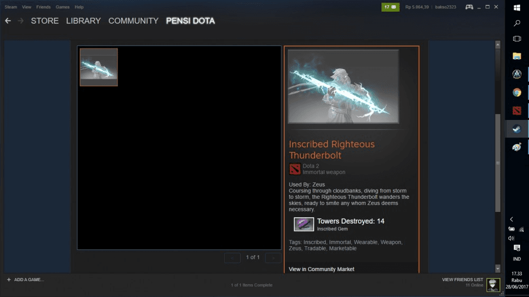Open the Help menu
Image resolution: width=529 pixels, height=297 pixels.
79,7
